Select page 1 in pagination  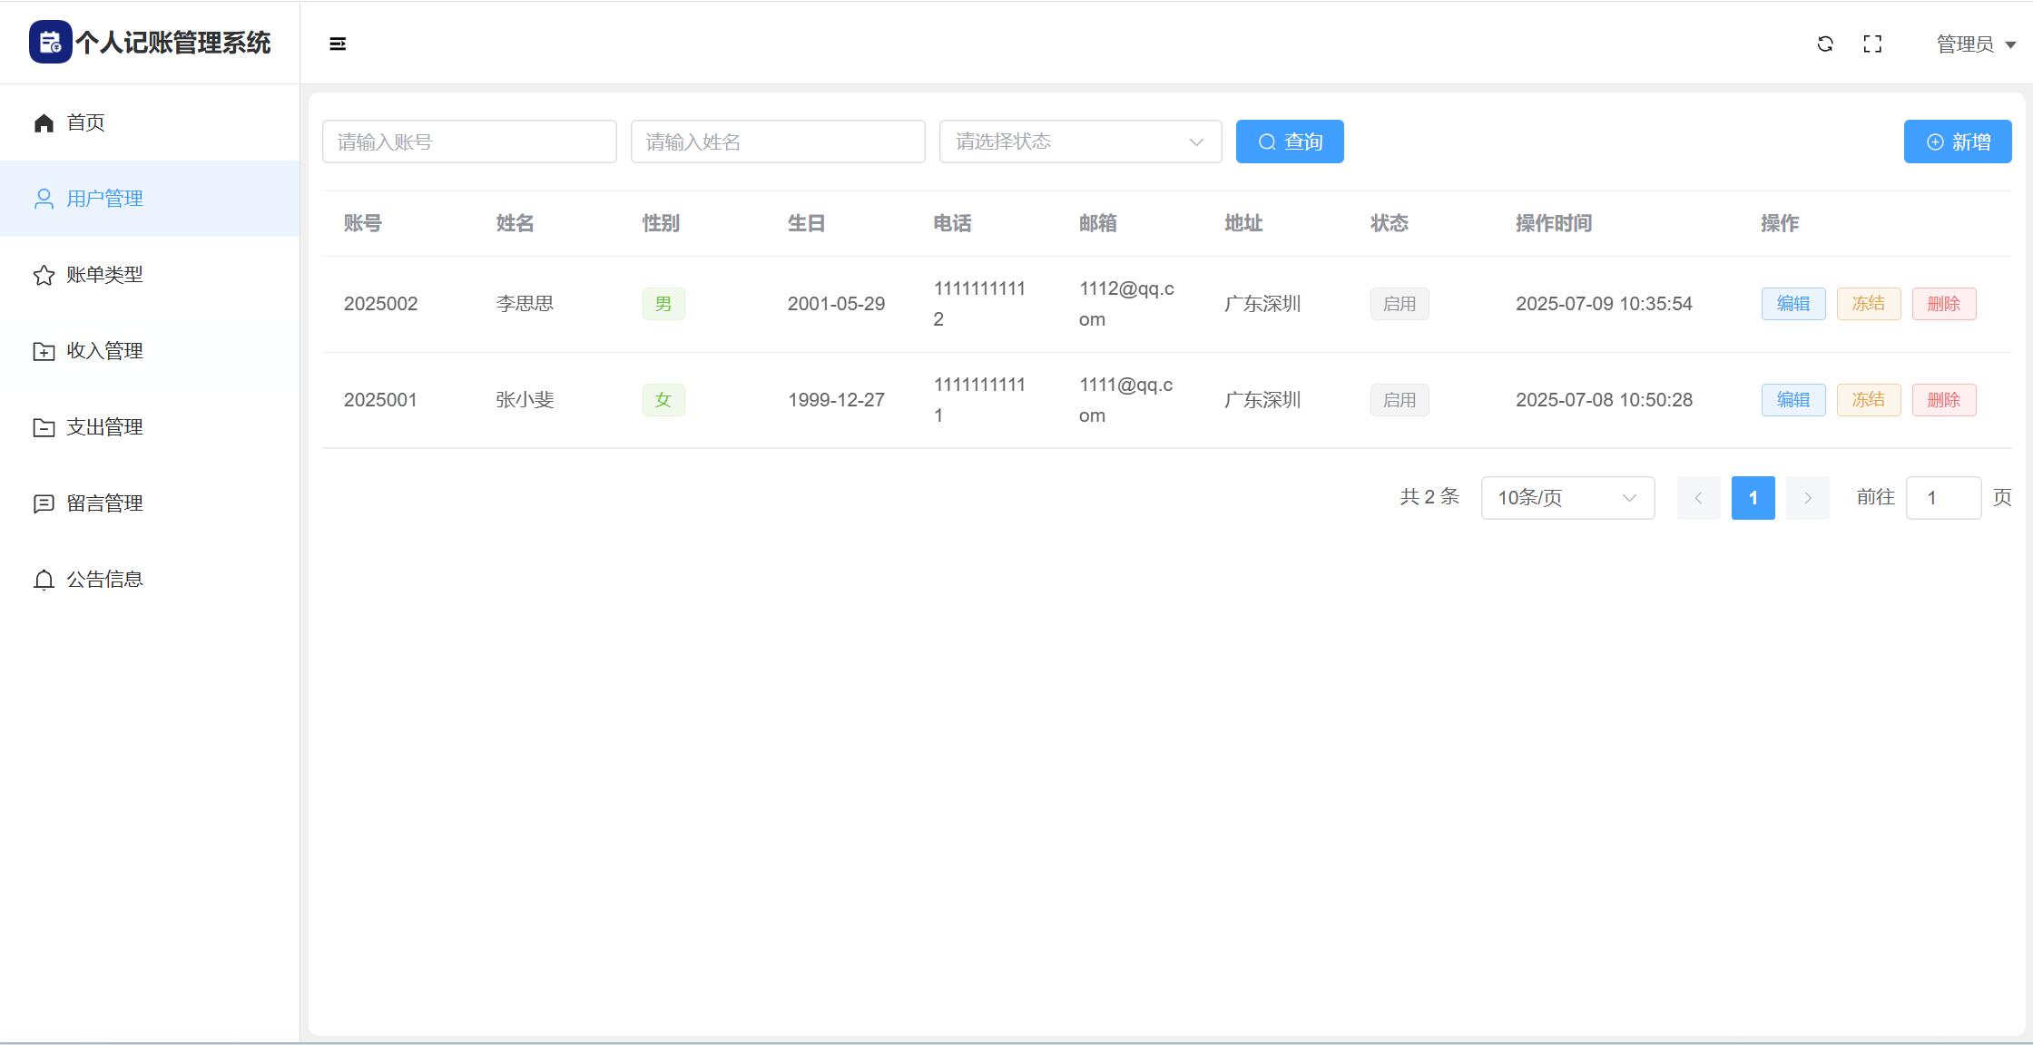1753,498
